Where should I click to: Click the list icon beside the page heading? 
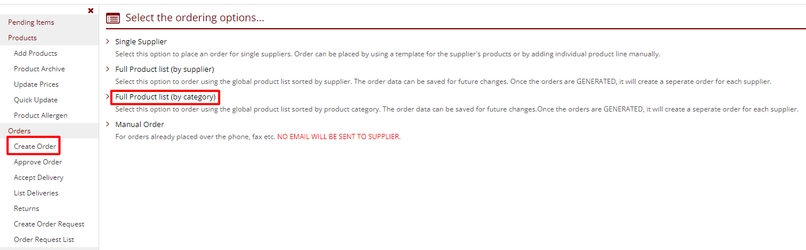tap(113, 18)
